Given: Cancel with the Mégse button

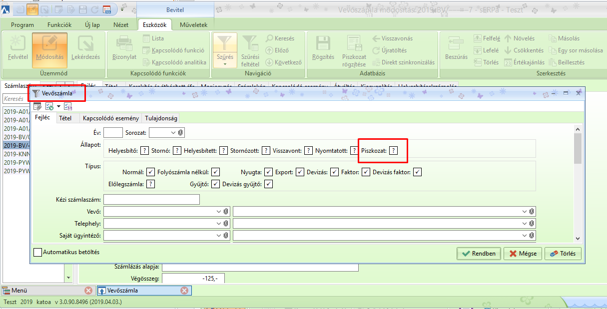Looking at the screenshot, I should point(523,254).
